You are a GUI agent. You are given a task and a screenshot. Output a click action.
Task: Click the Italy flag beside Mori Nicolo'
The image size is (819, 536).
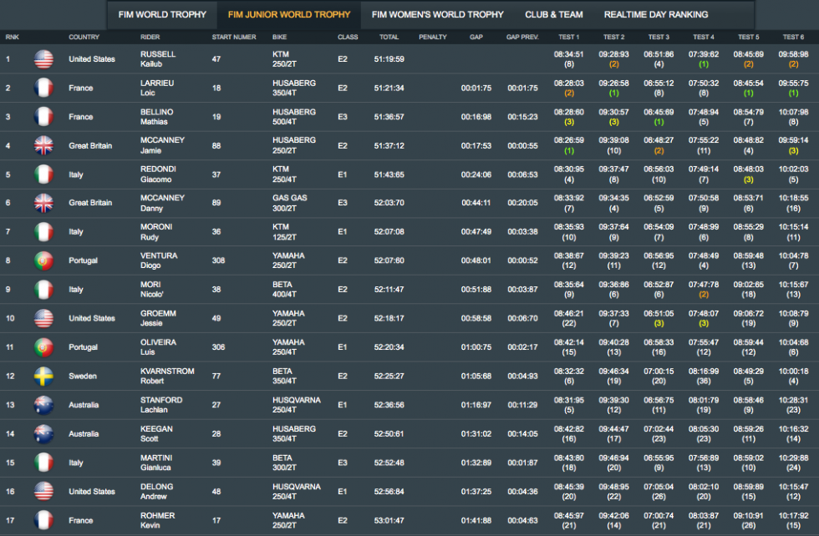click(x=43, y=290)
